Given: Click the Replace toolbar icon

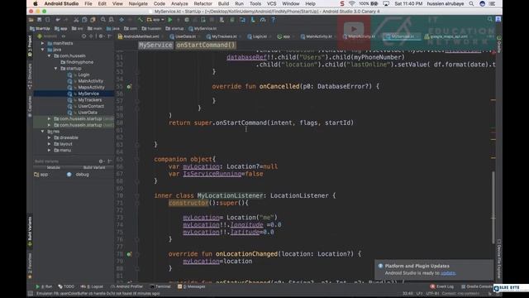Looking at the screenshot, I should coord(112,20).
